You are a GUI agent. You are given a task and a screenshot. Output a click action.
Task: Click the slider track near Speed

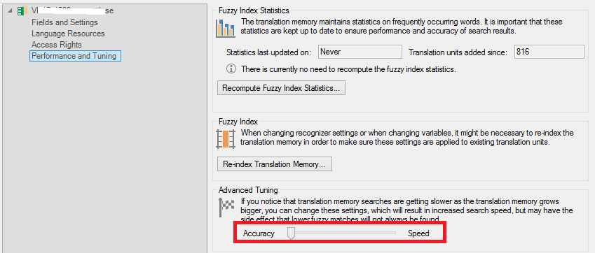pyautogui.click(x=387, y=233)
